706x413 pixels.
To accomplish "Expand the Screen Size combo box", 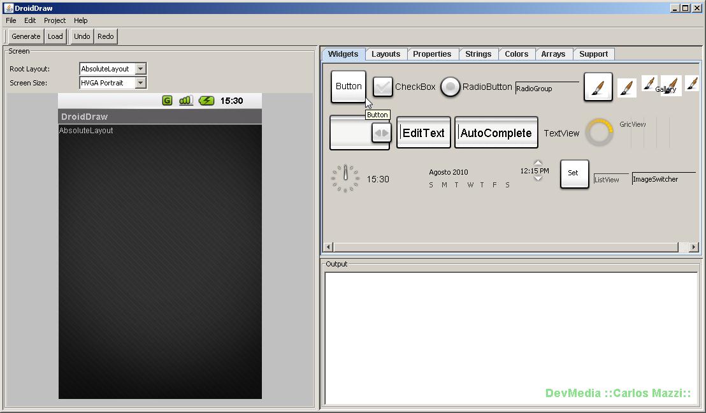I will point(141,83).
